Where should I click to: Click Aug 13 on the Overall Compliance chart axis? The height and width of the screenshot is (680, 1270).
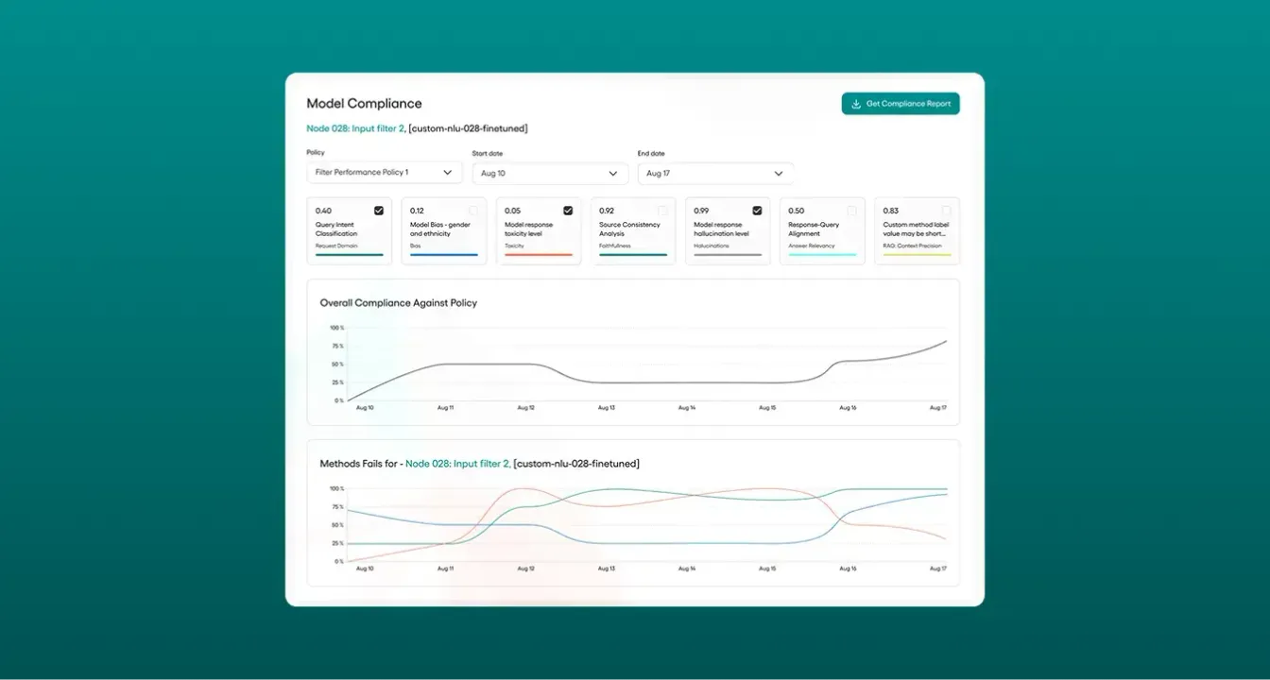coord(606,408)
